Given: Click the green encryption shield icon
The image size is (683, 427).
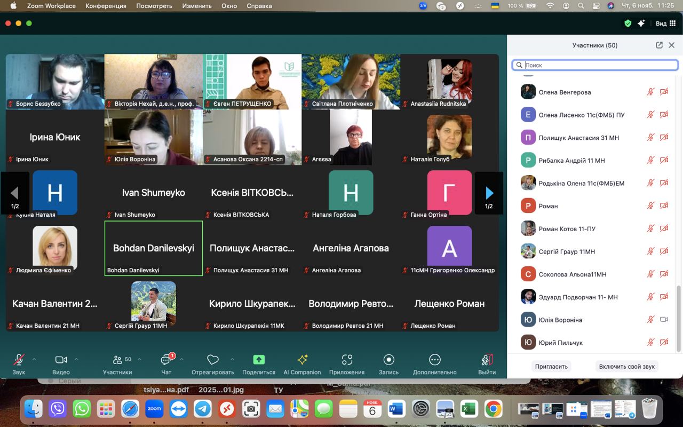Looking at the screenshot, I should click(628, 23).
